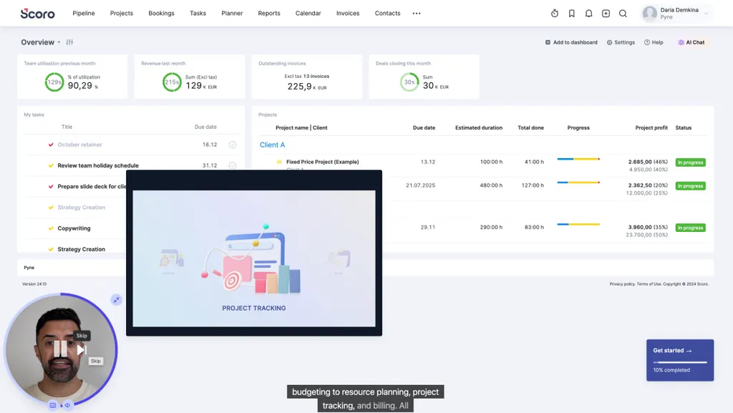
Task: Click In progress status of 21.07.2025 project
Action: click(x=691, y=185)
